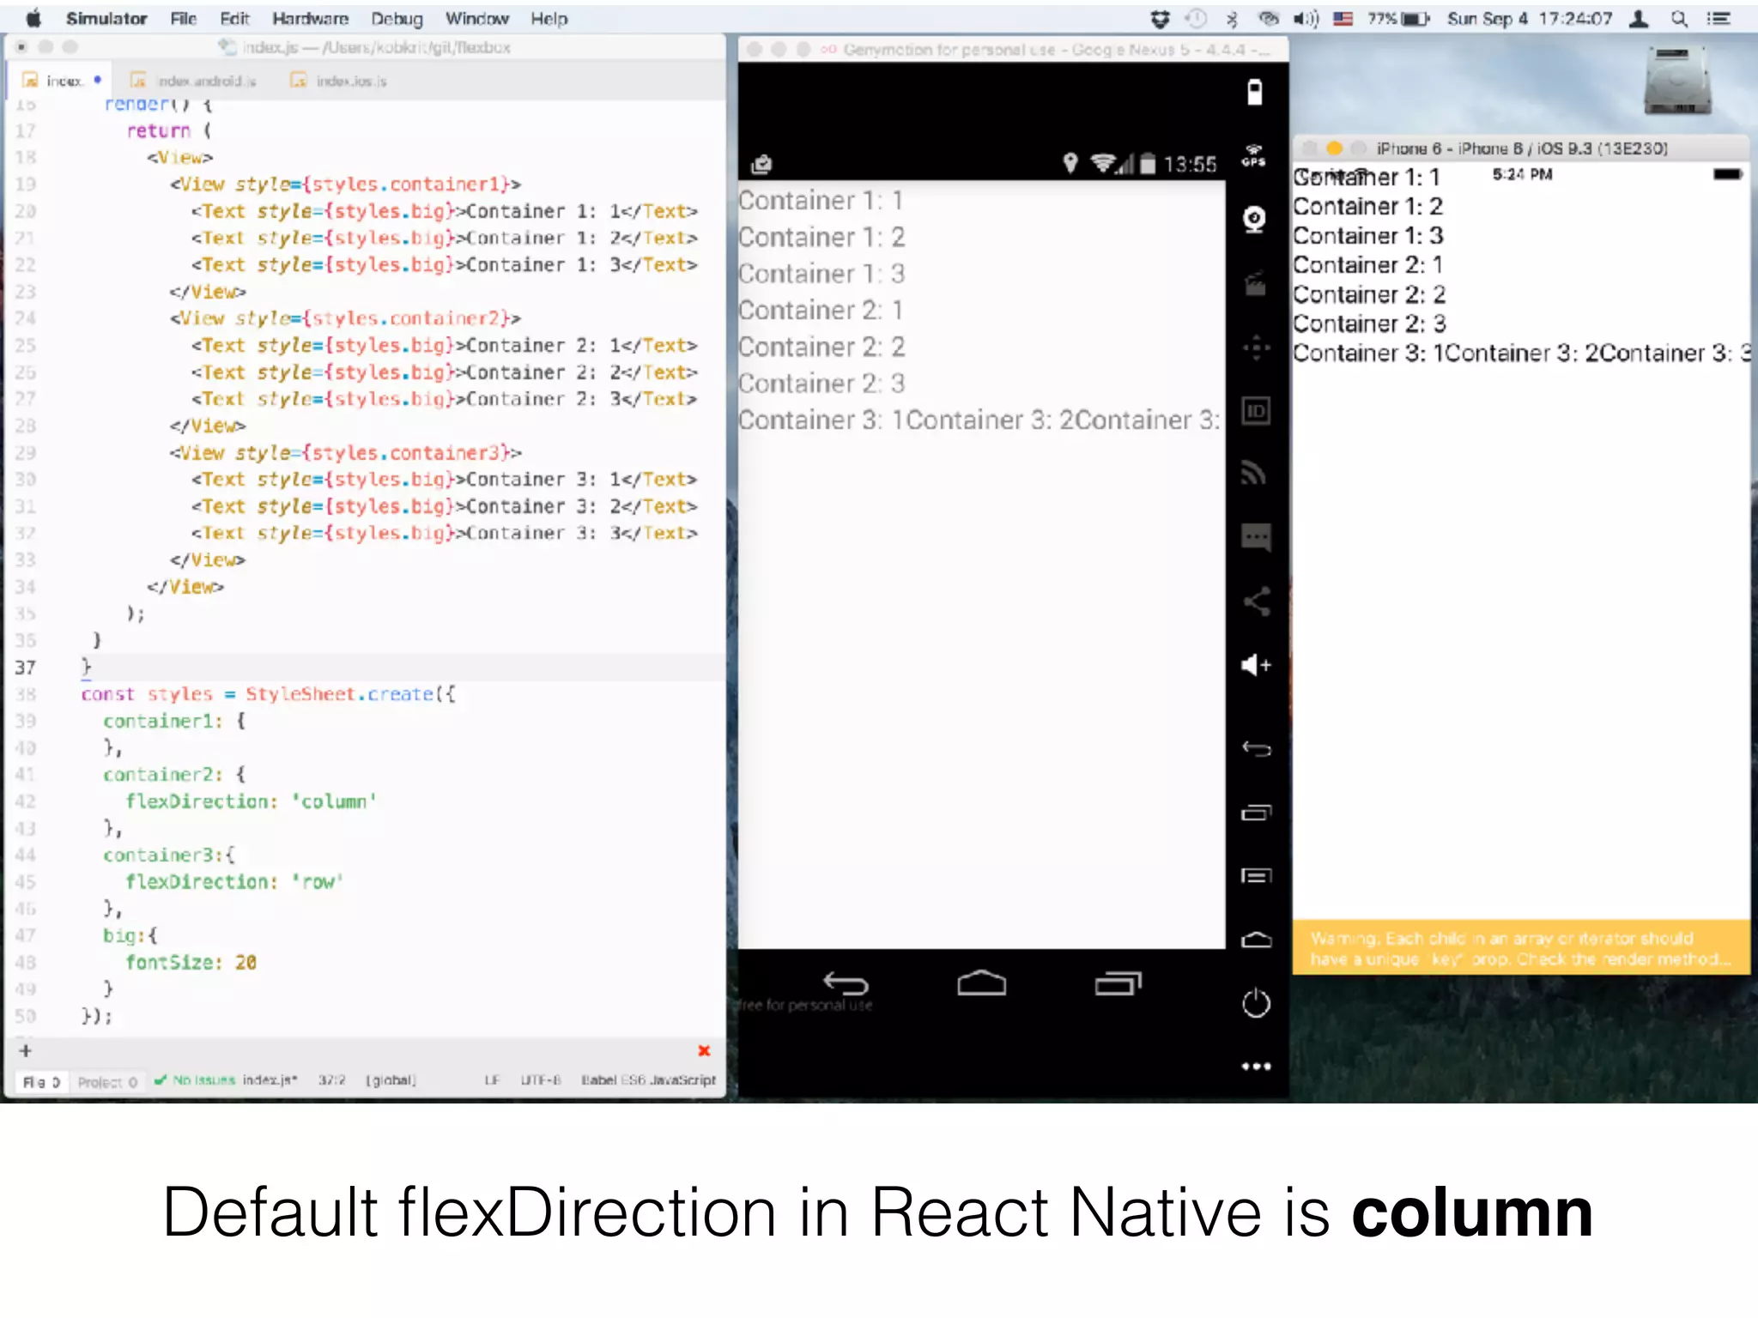Open the Genymotion device ID widget

point(1255,411)
